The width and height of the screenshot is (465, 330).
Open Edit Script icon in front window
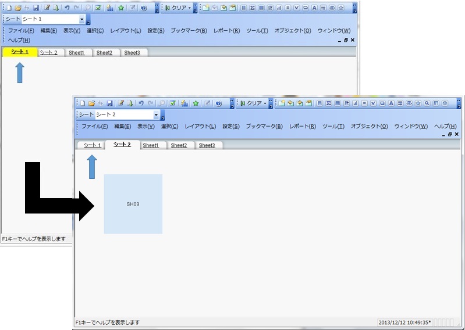(120, 103)
